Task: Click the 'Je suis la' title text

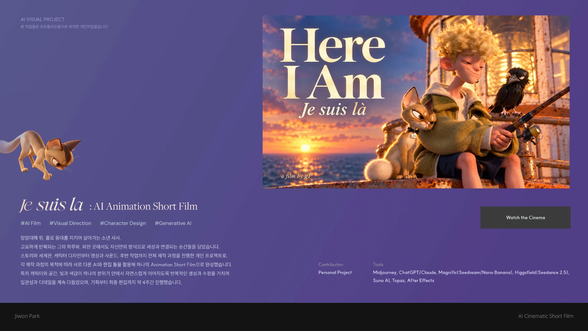Action: pyautogui.click(x=51, y=205)
